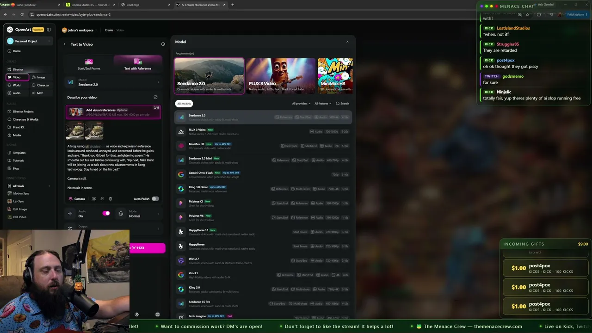
Task: Open the All providers filter dropdown
Action: pos(302,104)
